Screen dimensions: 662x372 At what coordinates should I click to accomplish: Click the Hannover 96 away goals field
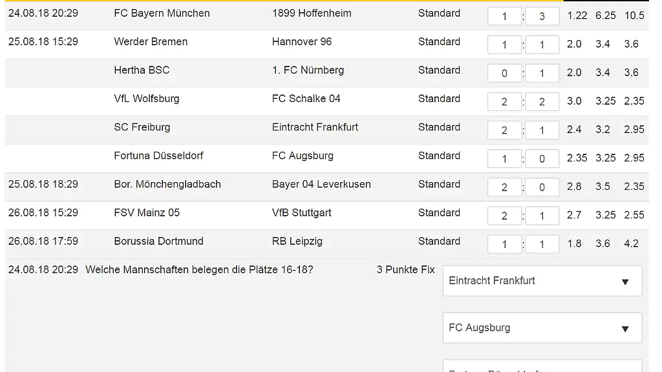click(542, 45)
